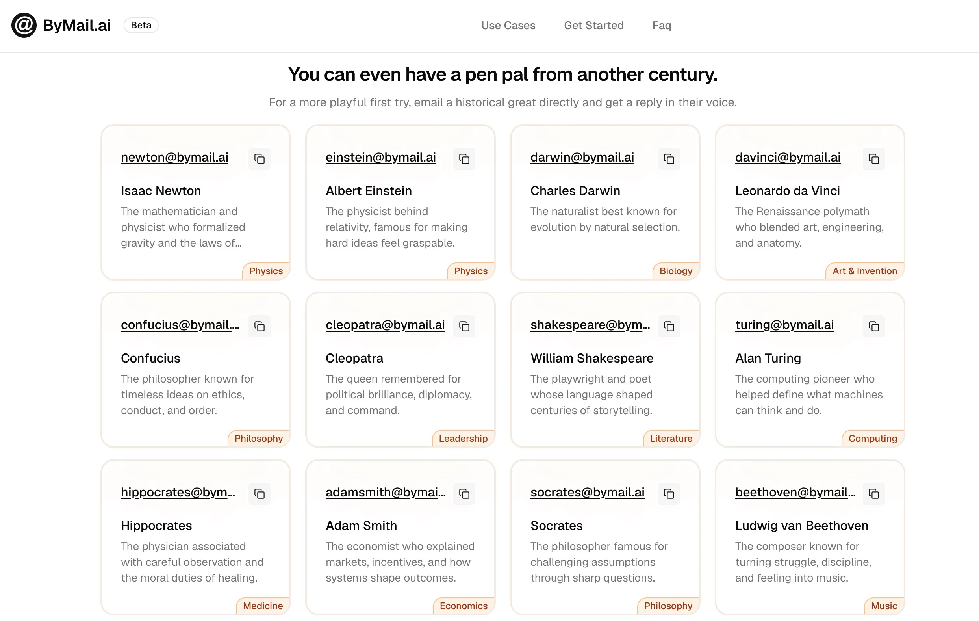979x621 pixels.
Task: Open the Use Cases menu item
Action: coord(508,25)
